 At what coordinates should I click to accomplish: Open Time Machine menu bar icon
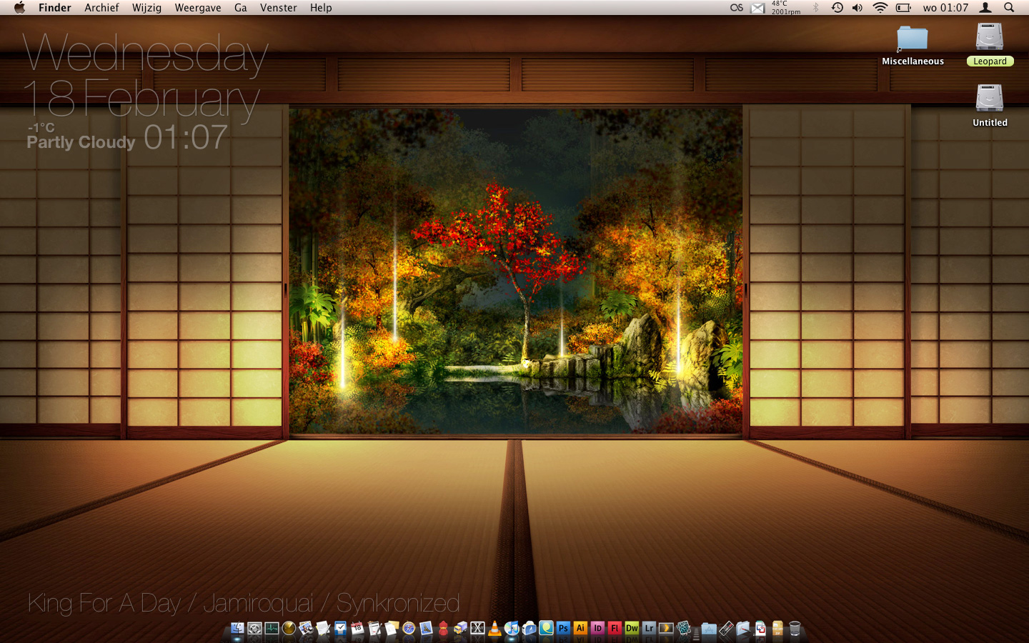837,8
